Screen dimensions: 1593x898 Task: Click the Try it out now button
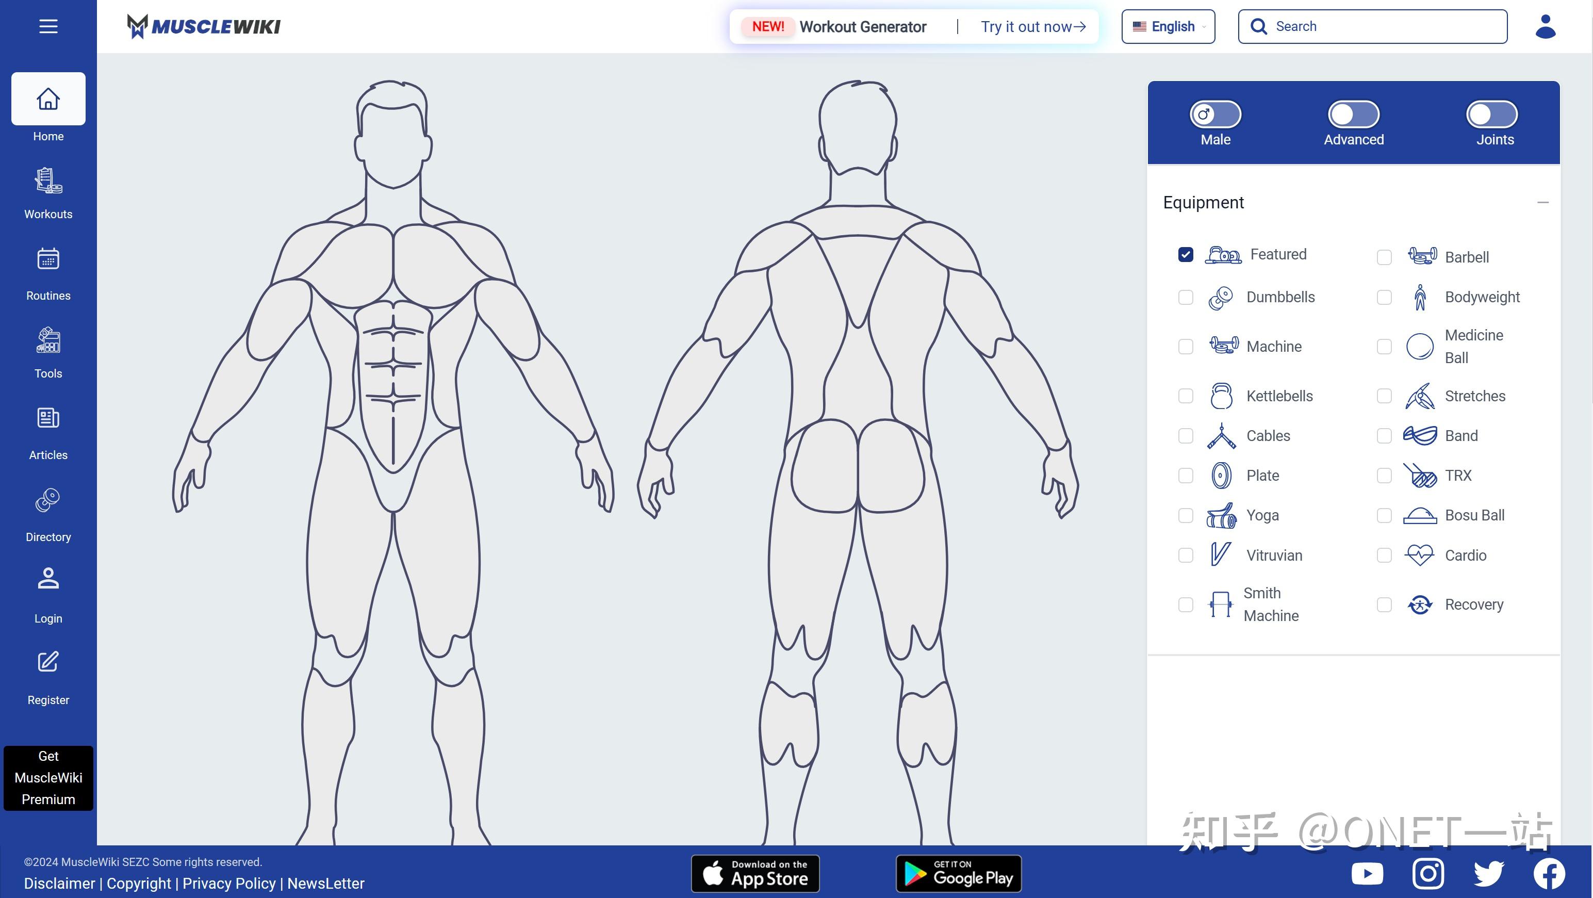pos(1027,27)
